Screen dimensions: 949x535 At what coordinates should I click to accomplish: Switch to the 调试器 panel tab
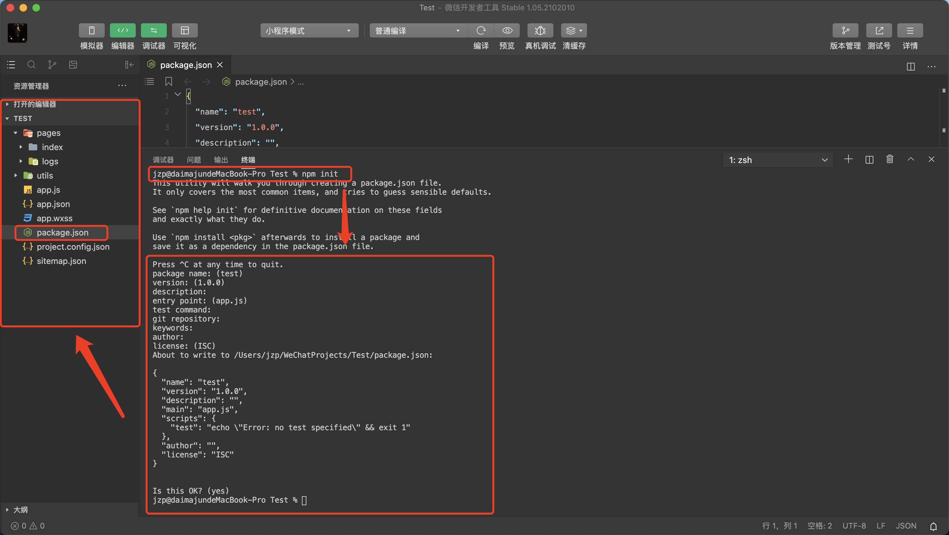coord(163,160)
